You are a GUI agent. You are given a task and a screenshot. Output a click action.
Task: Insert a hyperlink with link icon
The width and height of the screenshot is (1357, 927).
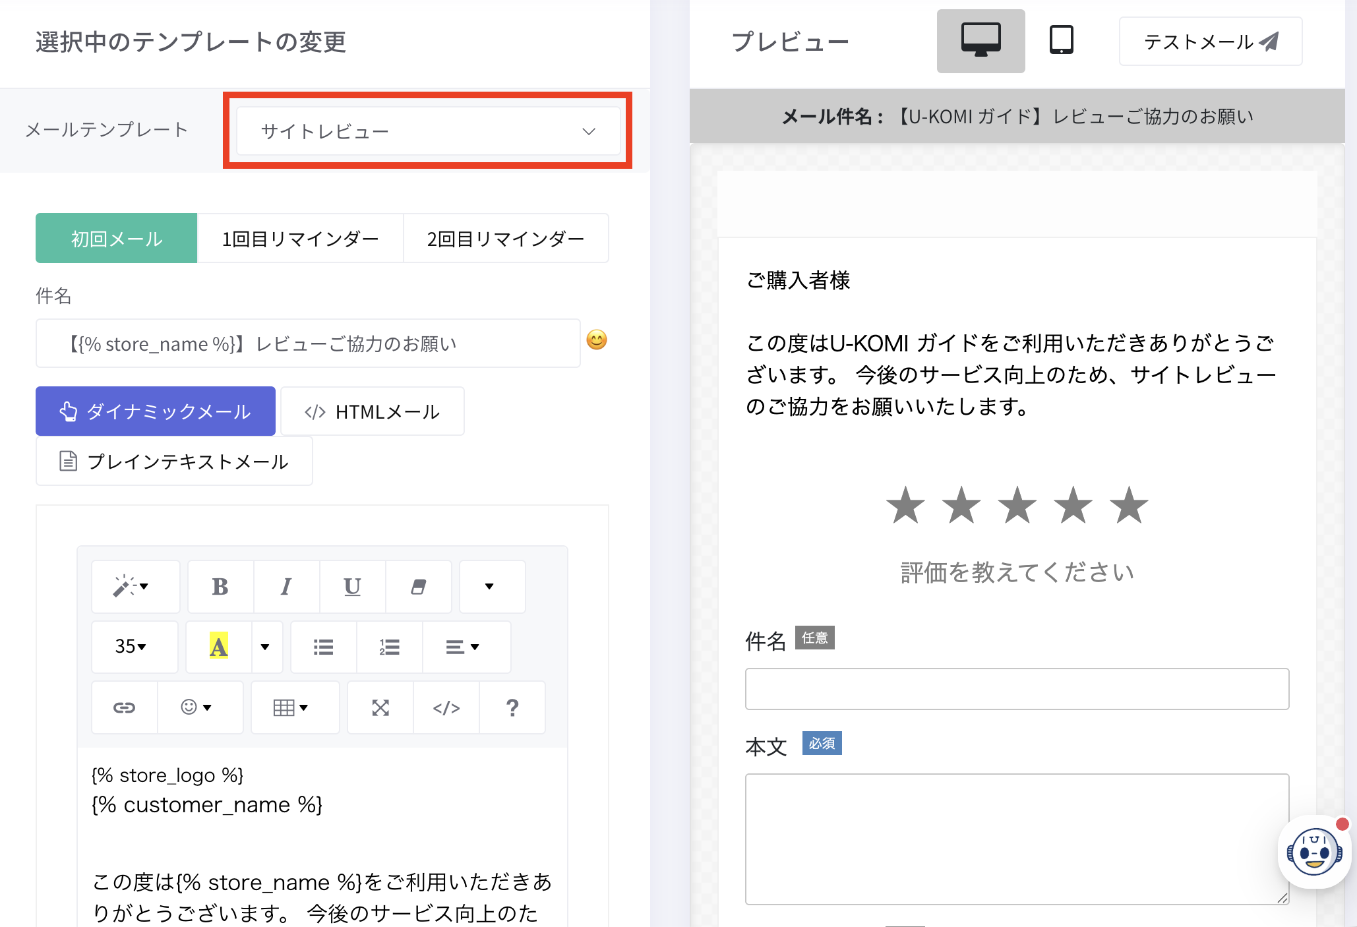coord(124,707)
